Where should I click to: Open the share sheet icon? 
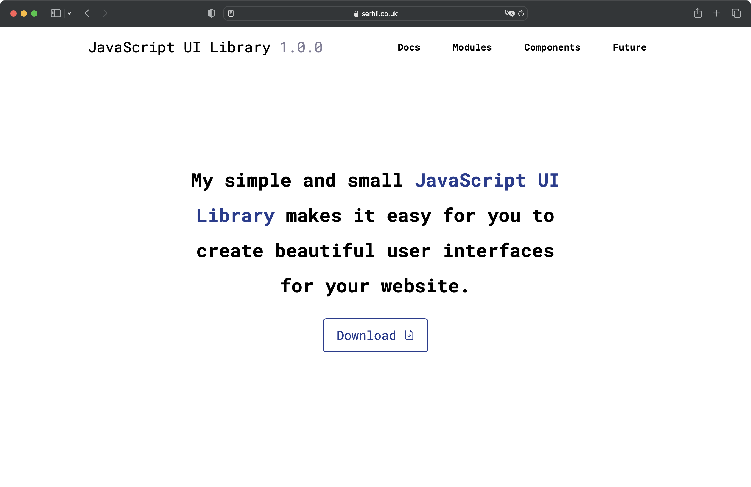tap(698, 13)
